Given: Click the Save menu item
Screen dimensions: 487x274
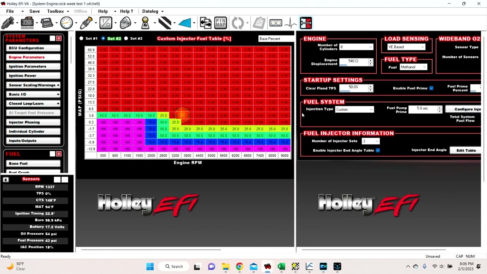Looking at the screenshot, I should point(34,11).
